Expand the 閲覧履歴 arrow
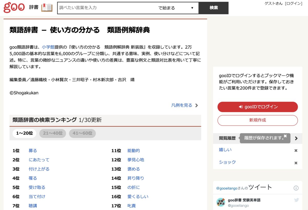Image resolution: width=308 pixels, height=210 pixels. tap(296, 138)
